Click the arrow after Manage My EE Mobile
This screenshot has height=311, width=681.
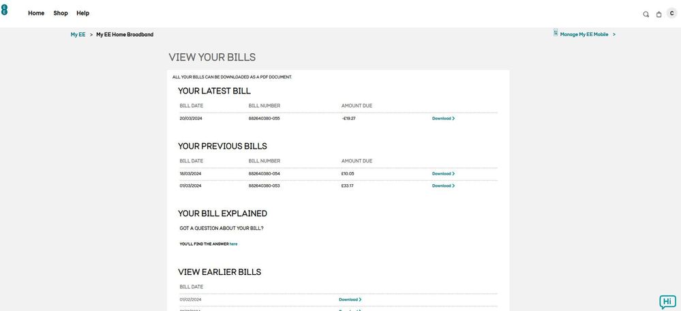[614, 34]
